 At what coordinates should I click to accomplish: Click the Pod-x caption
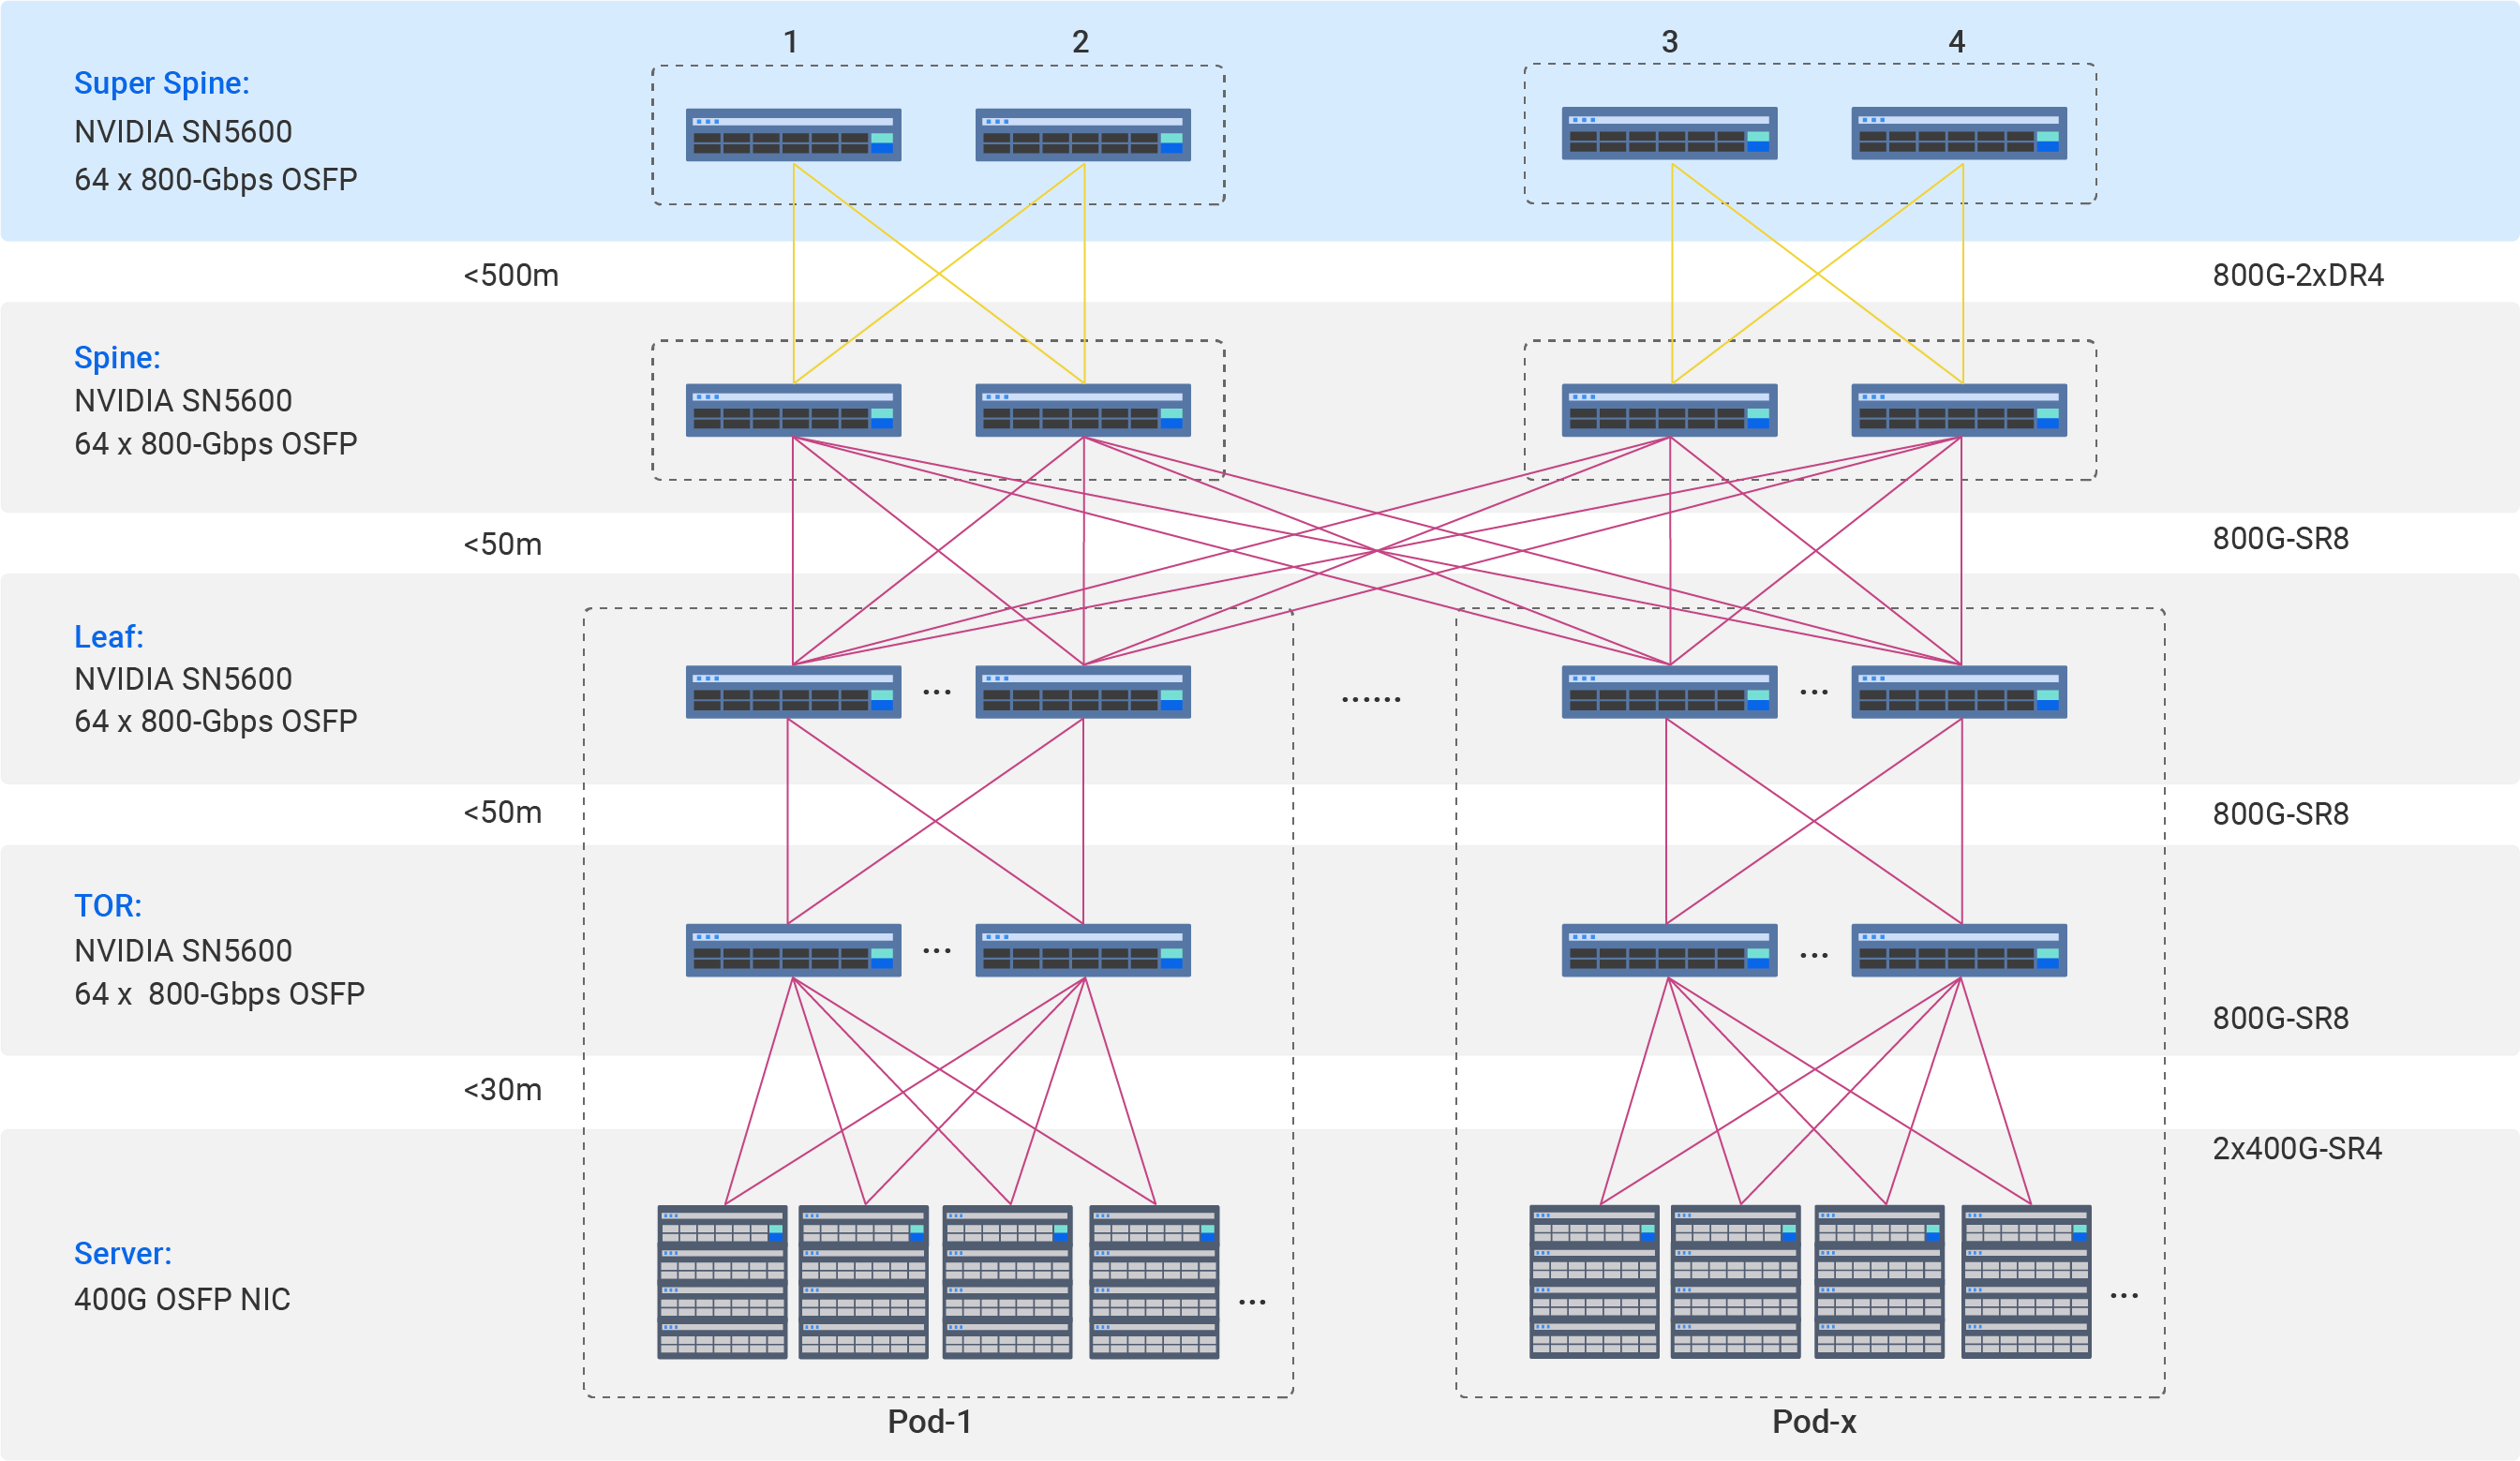(x=1814, y=1421)
